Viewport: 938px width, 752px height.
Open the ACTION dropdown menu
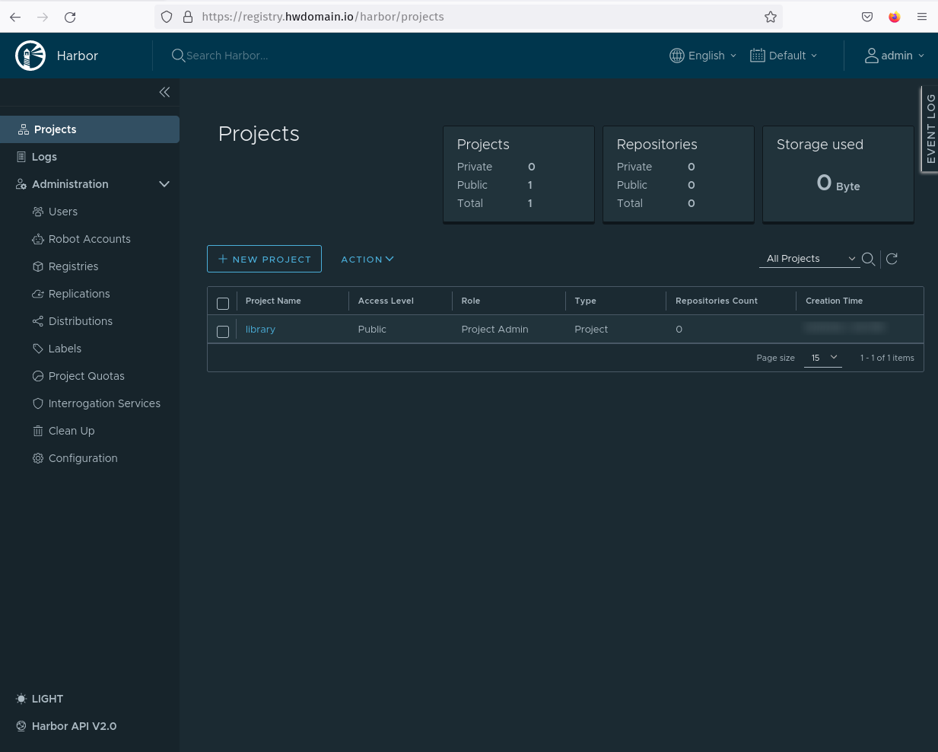point(367,259)
